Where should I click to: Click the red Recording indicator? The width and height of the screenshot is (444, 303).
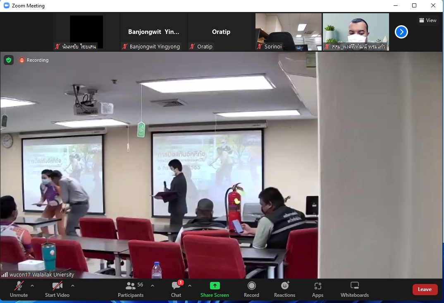coord(33,60)
